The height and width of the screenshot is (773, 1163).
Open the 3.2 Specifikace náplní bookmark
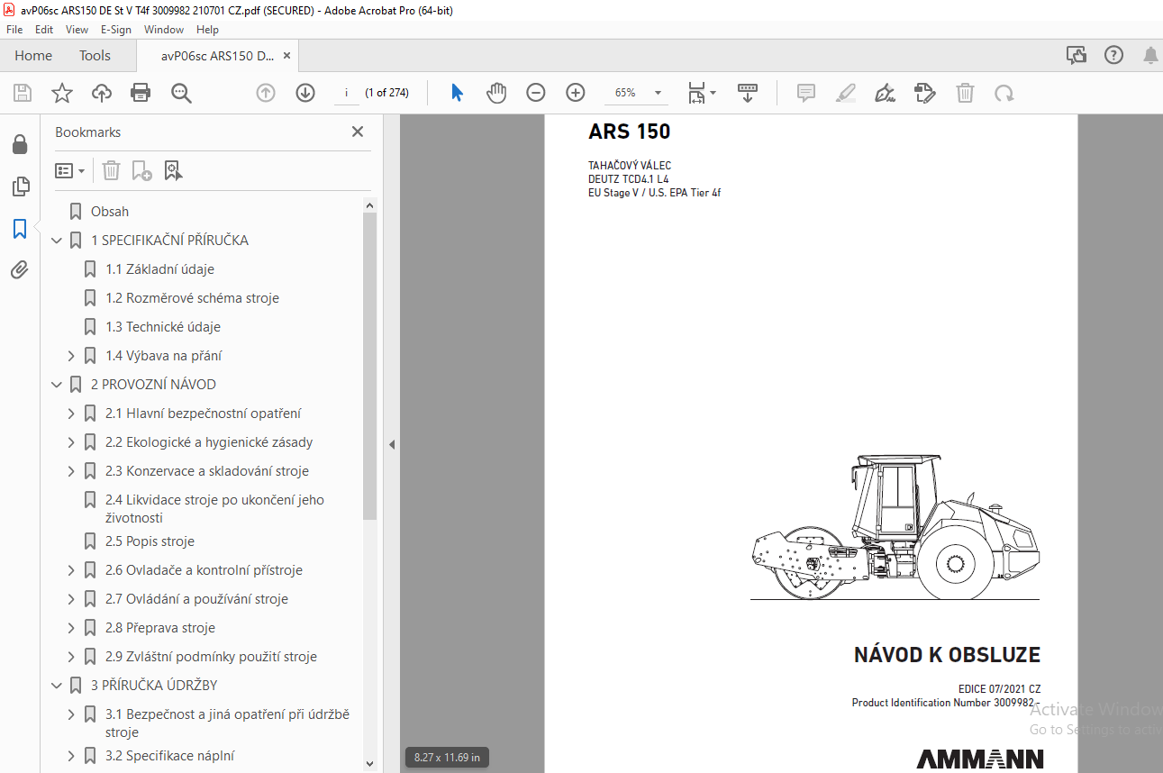(x=169, y=756)
